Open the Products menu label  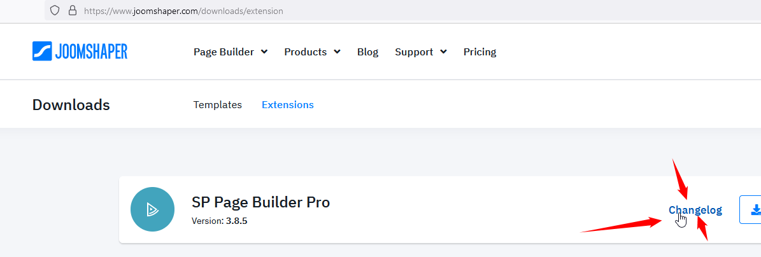(305, 52)
